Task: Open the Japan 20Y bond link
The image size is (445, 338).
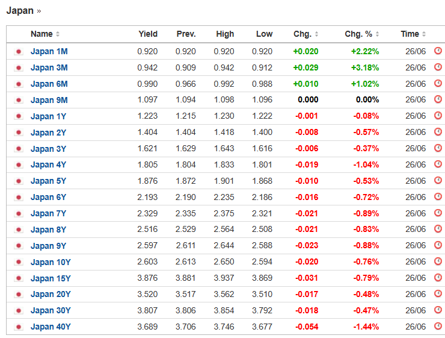Action: click(x=51, y=294)
